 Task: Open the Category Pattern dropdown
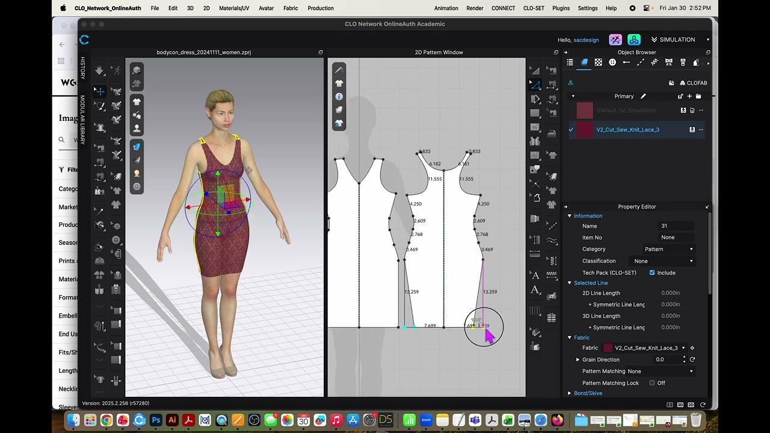pos(668,249)
